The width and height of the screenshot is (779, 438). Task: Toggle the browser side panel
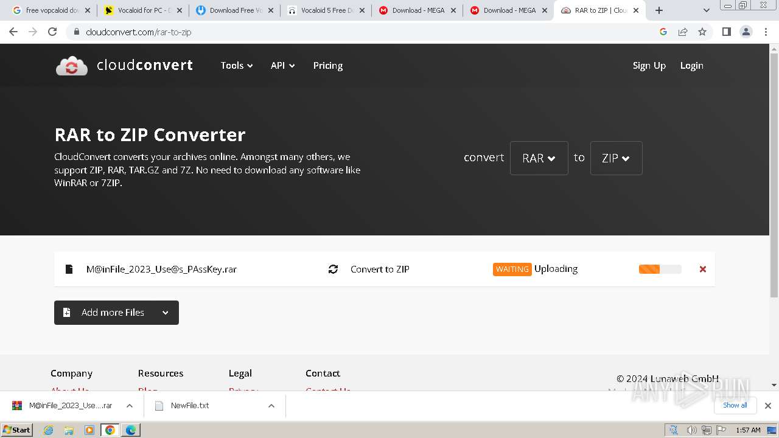coord(726,32)
